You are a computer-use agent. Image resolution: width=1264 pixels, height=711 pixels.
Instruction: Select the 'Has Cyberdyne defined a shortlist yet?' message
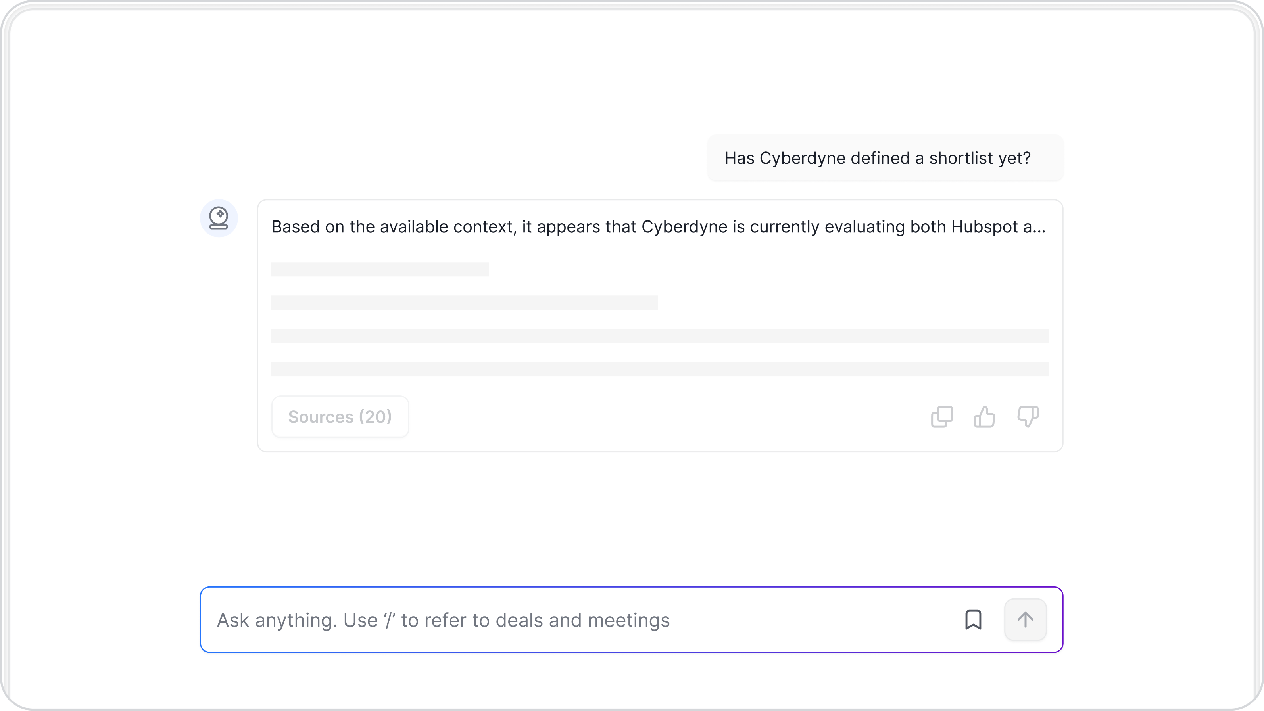pyautogui.click(x=885, y=158)
